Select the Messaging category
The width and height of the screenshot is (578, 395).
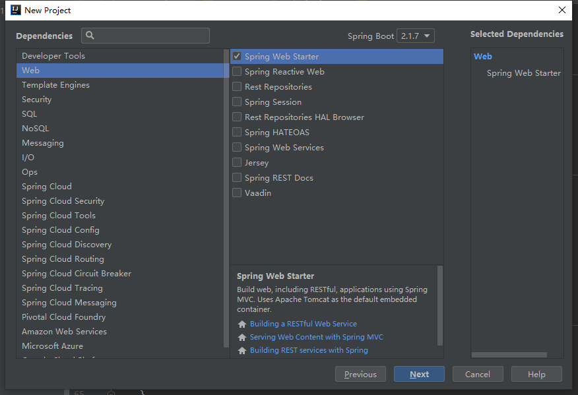(x=120, y=143)
